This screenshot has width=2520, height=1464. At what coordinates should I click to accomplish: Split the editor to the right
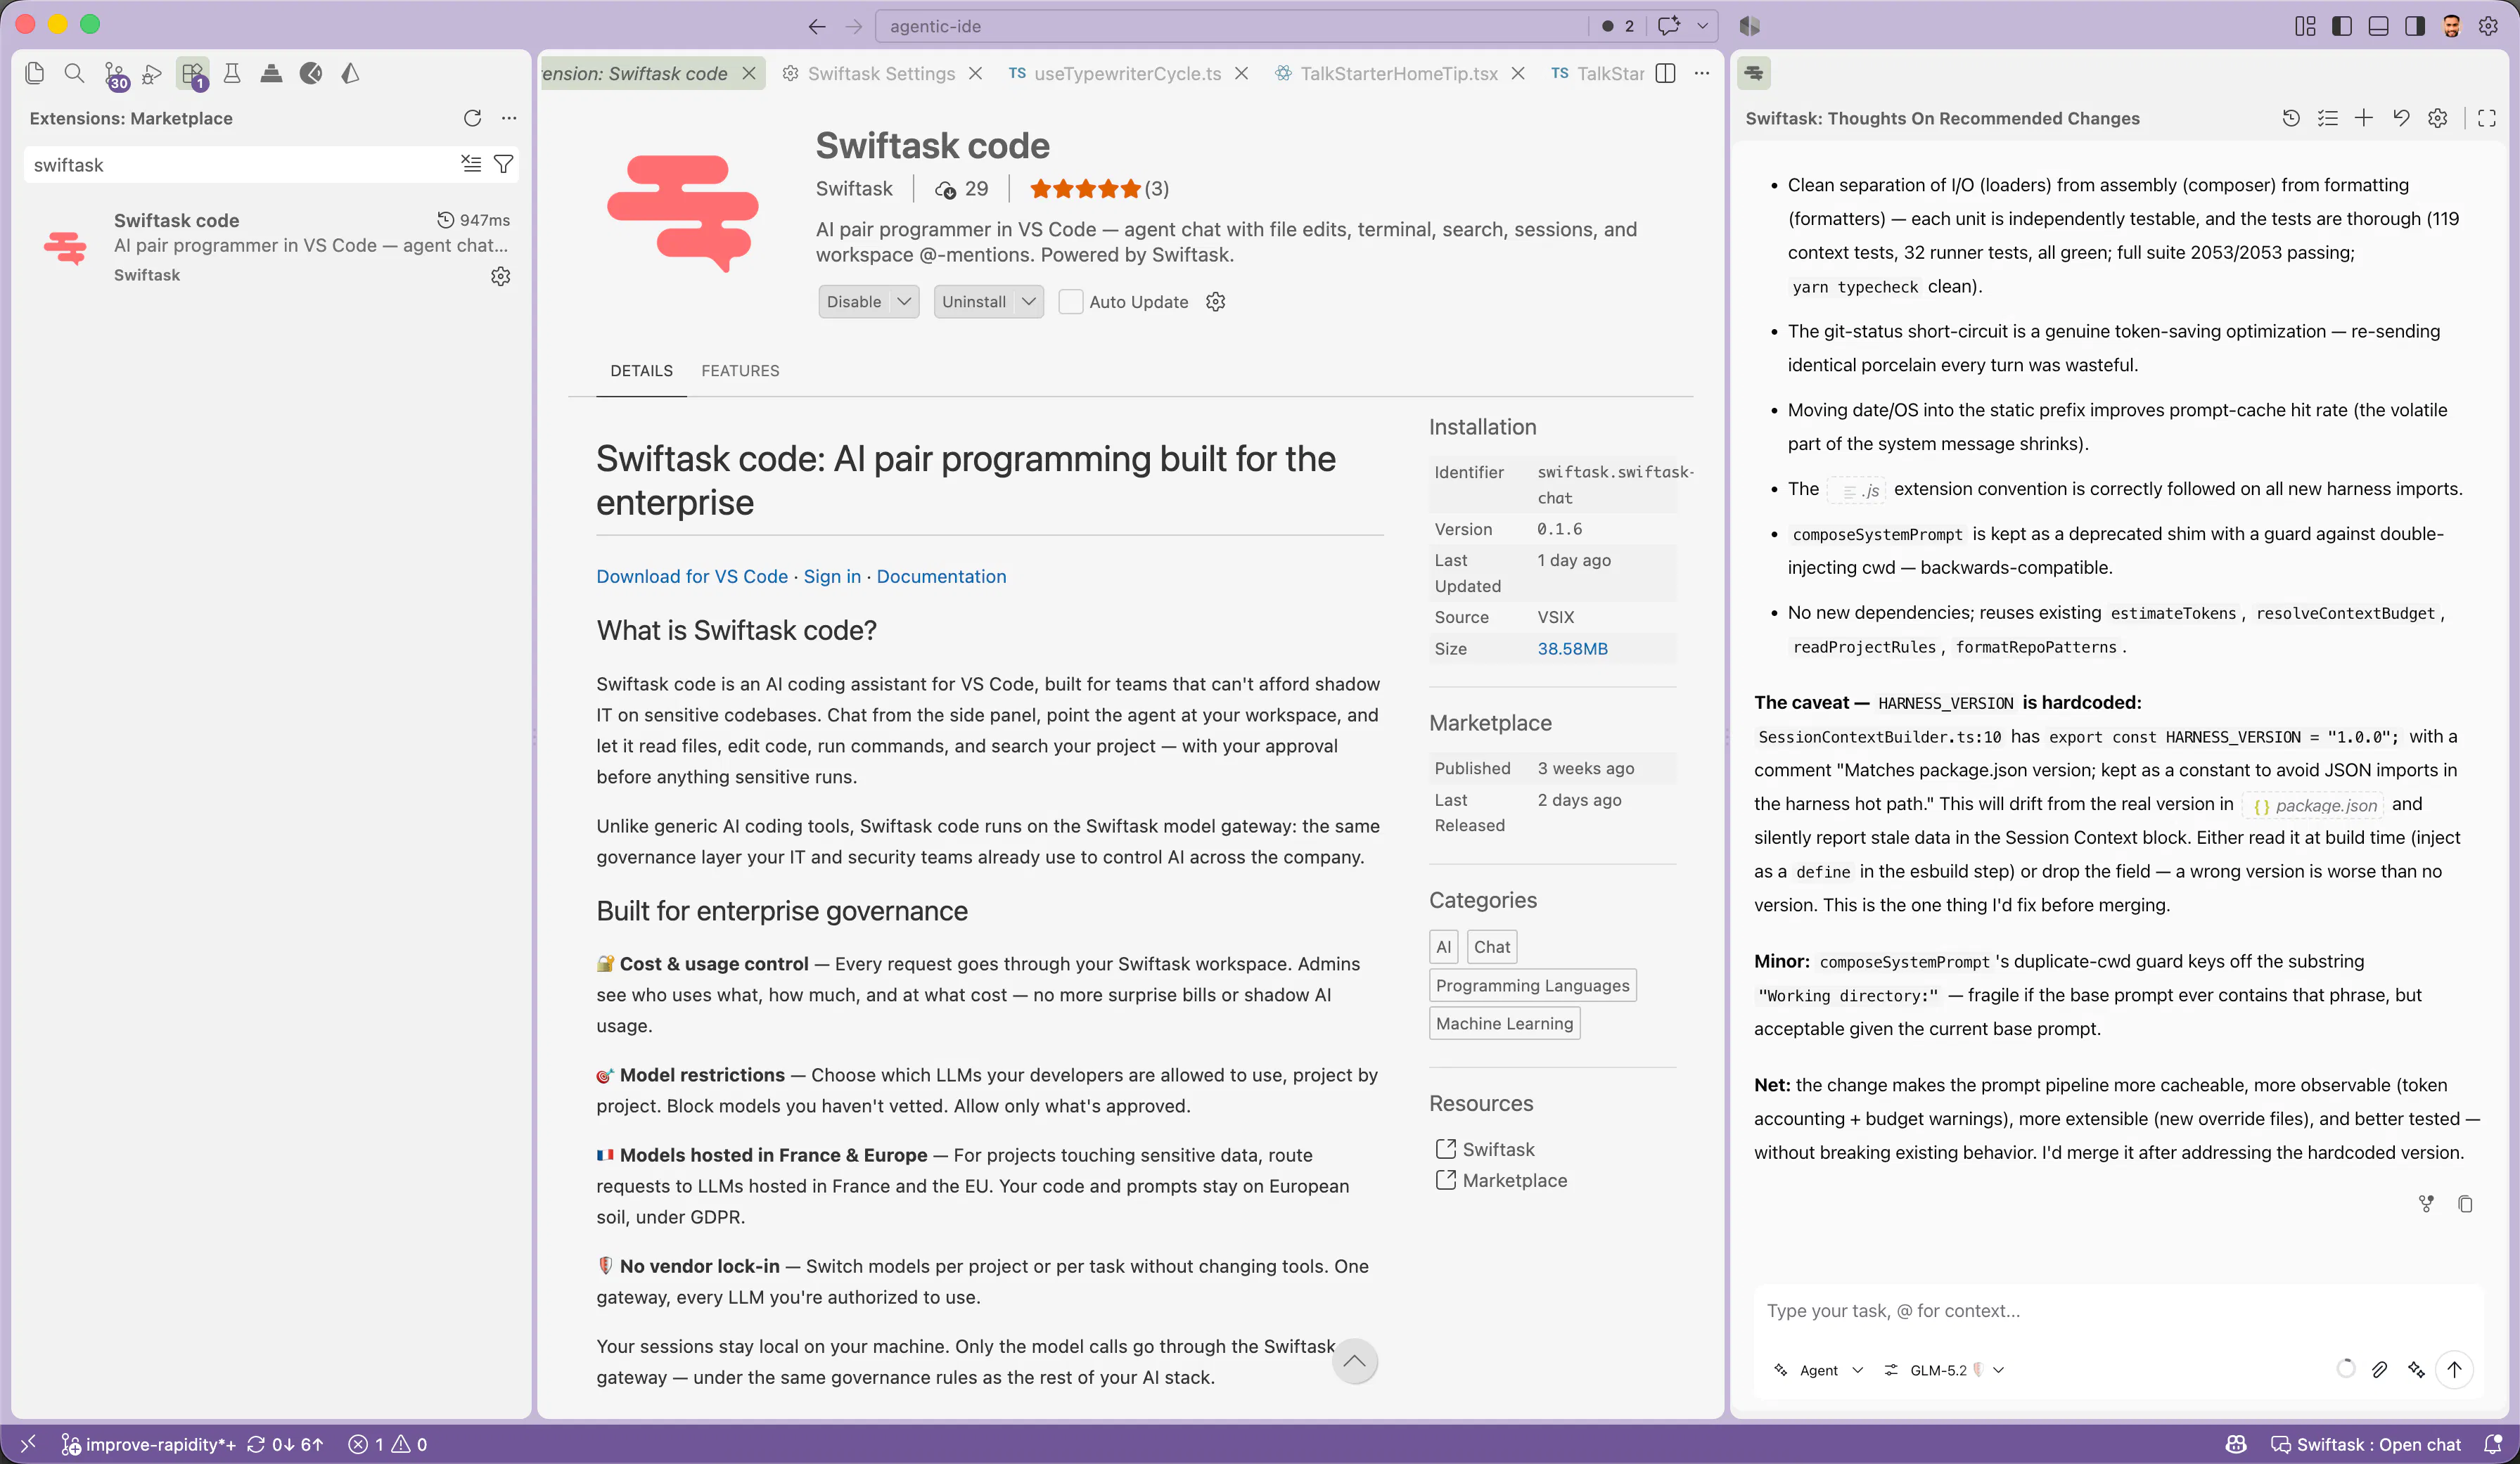click(x=1666, y=73)
